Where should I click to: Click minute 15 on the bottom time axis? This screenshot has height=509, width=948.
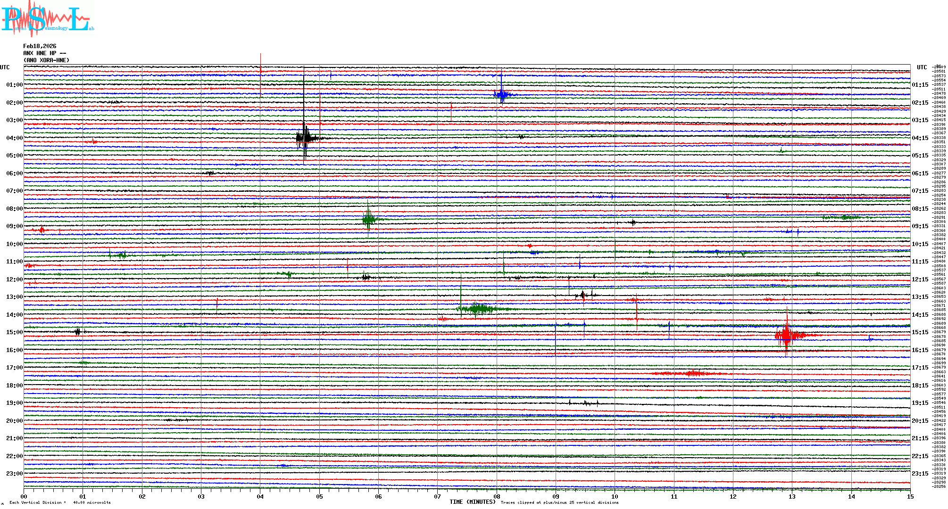[910, 496]
